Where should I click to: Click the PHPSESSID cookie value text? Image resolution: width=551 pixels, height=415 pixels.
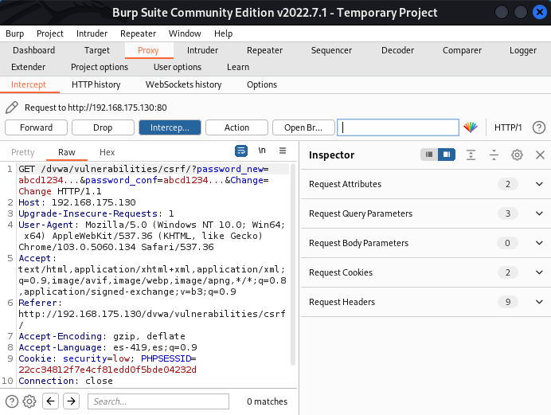click(x=107, y=370)
